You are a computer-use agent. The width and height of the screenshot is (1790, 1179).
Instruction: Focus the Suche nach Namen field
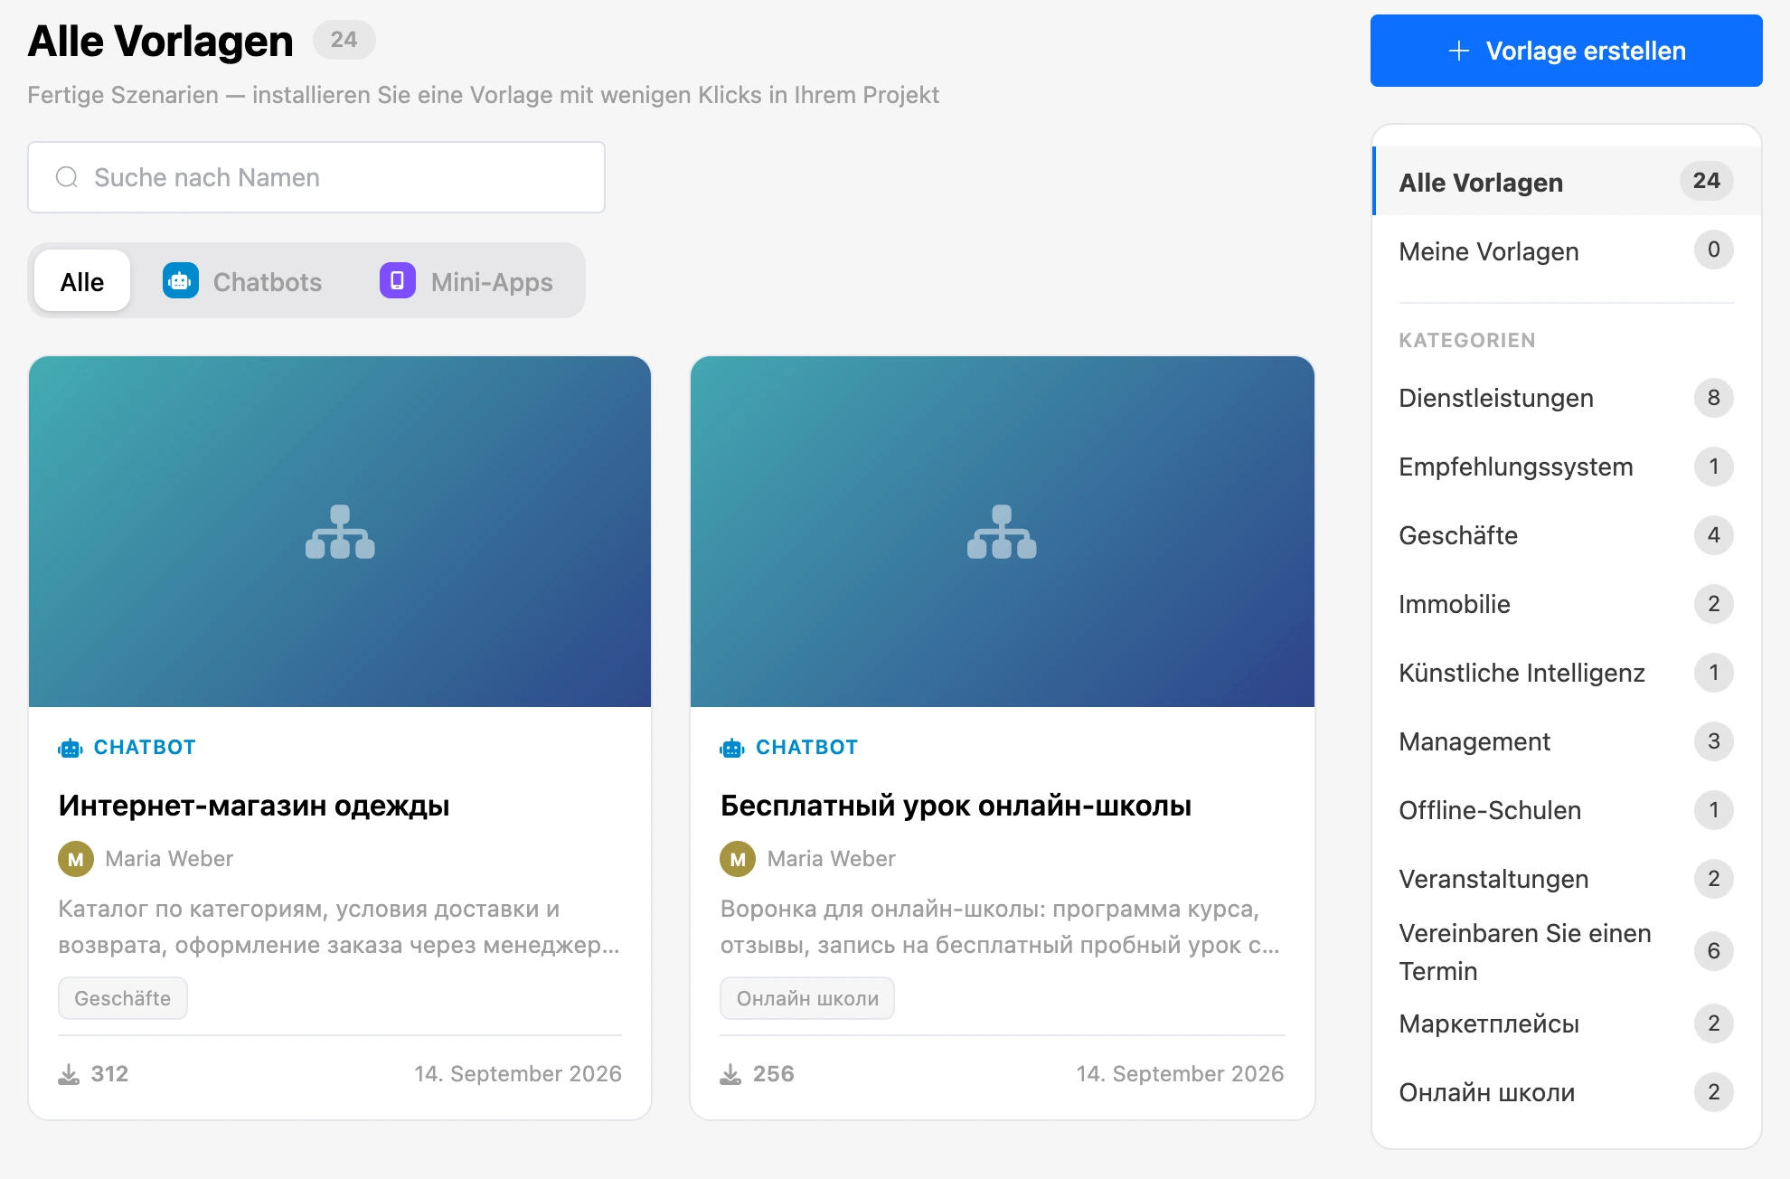pos(316,177)
